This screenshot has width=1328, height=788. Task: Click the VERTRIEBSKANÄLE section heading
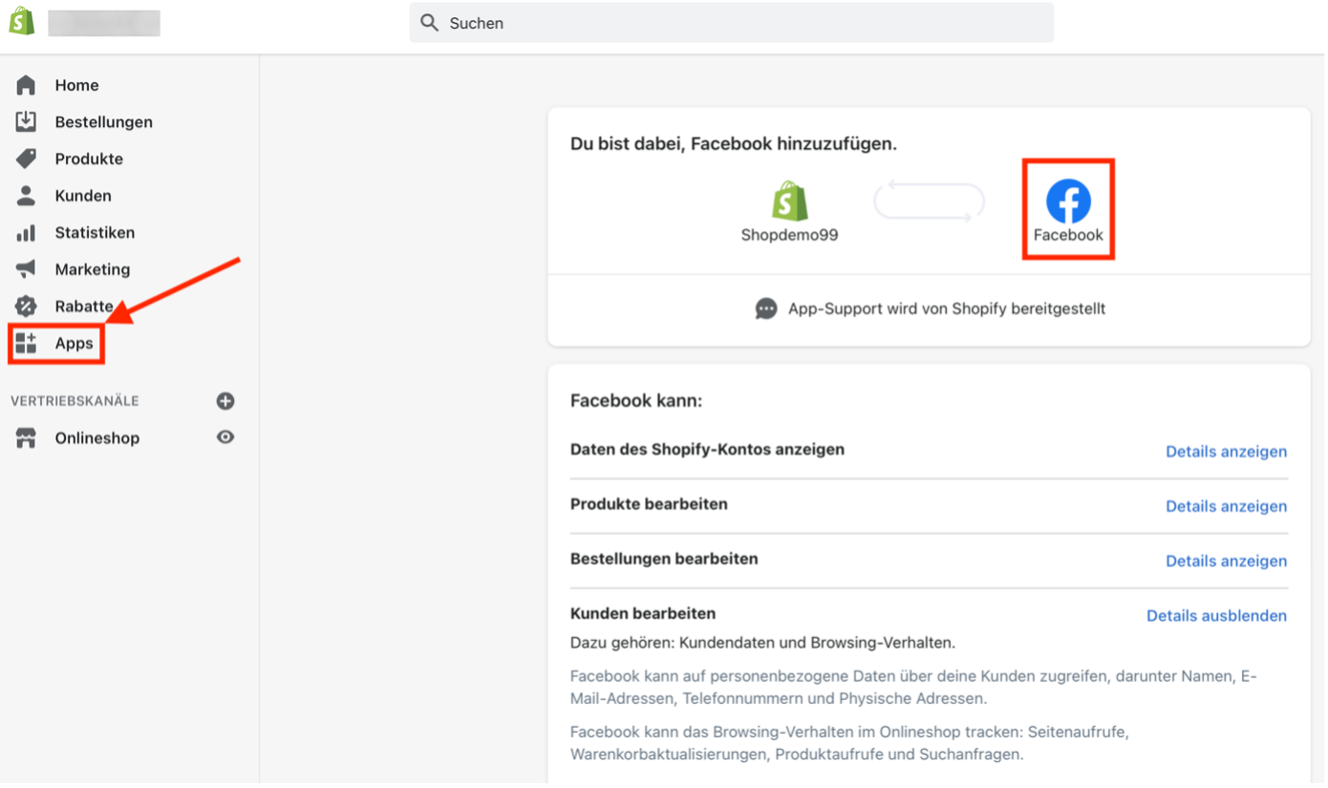point(75,401)
